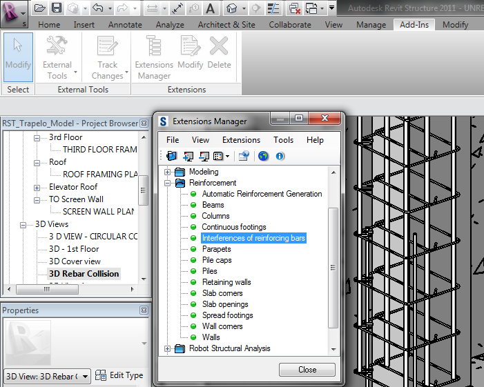Viewport: 484px width, 387px height.
Task: Open the Extensions menu in Extensions Manager
Action: pyautogui.click(x=241, y=140)
